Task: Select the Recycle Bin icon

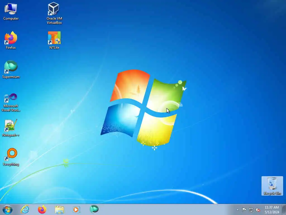Action: click(x=272, y=186)
